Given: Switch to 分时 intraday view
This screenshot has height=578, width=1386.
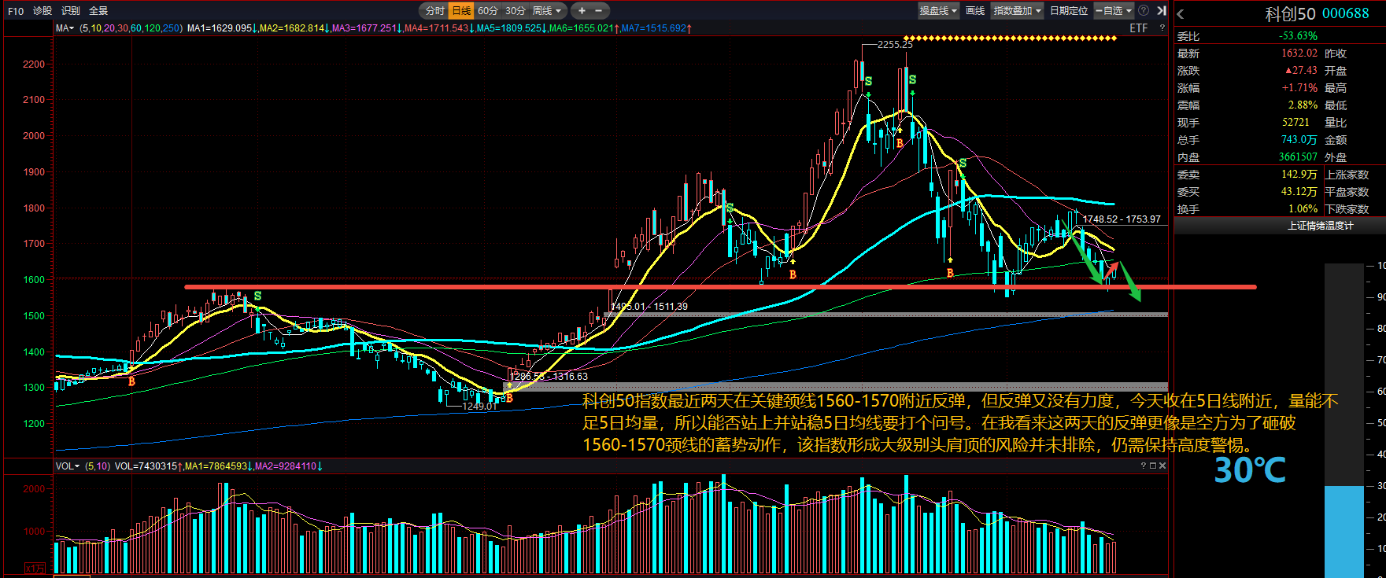Looking at the screenshot, I should pyautogui.click(x=434, y=11).
